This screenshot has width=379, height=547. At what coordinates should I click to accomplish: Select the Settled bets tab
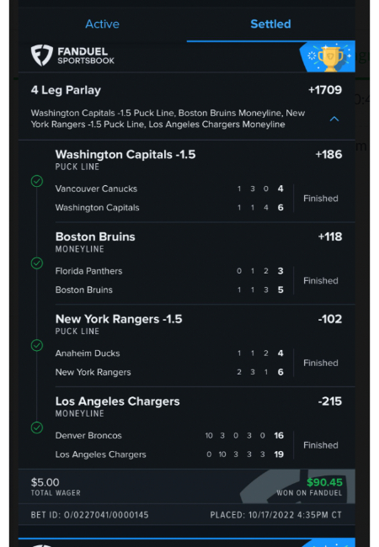(x=270, y=24)
